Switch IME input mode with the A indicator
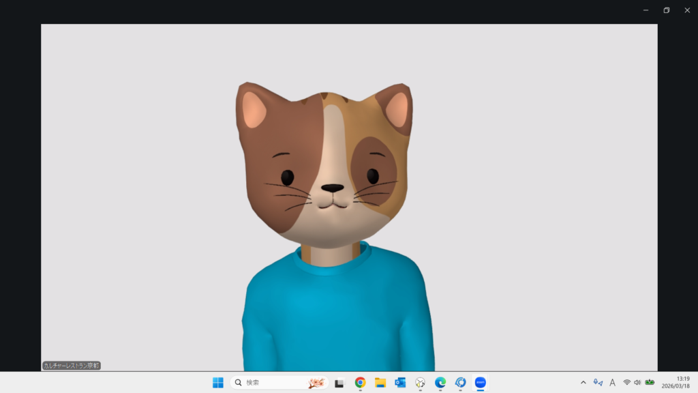The image size is (698, 393). [612, 383]
